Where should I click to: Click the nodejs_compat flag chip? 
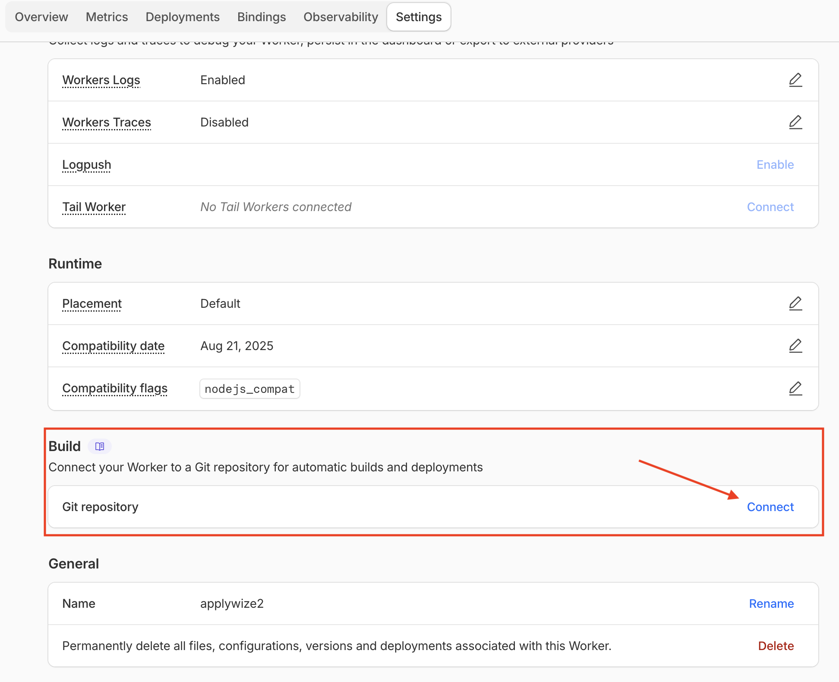[x=249, y=388]
